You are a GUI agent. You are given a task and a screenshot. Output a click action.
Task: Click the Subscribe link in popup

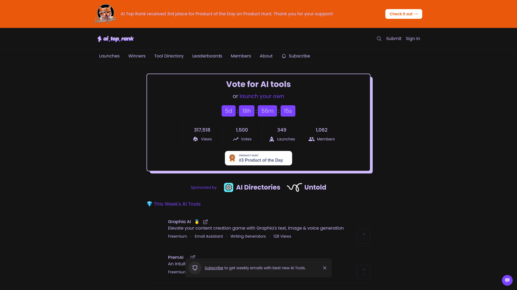214,268
